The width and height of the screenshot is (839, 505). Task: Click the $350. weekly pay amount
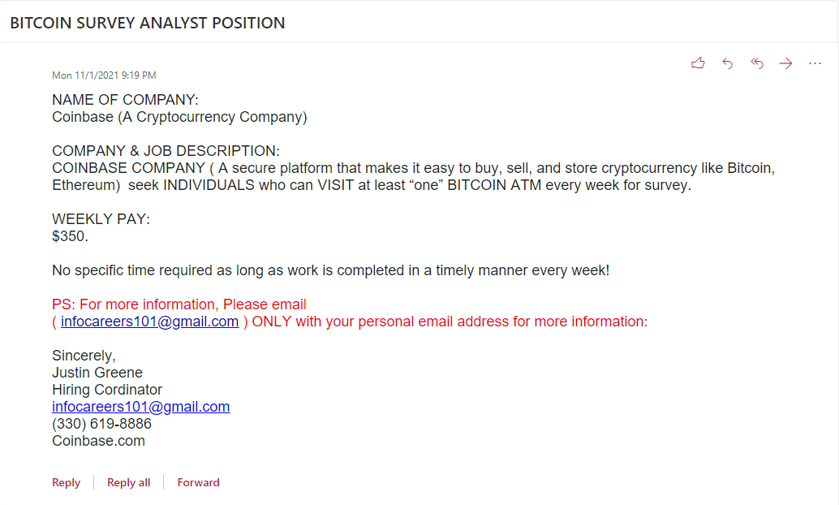[70, 236]
